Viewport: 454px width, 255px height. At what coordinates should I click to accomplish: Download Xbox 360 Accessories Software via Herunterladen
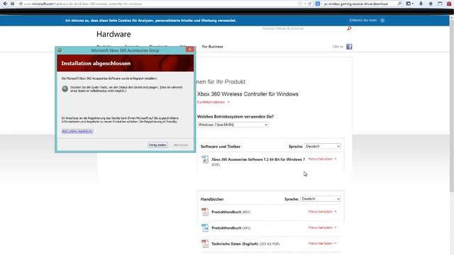[322, 159]
